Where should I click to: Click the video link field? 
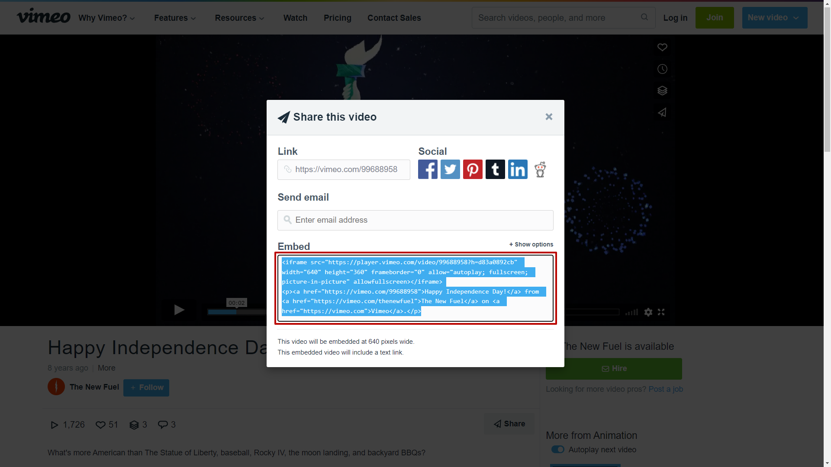(x=344, y=170)
